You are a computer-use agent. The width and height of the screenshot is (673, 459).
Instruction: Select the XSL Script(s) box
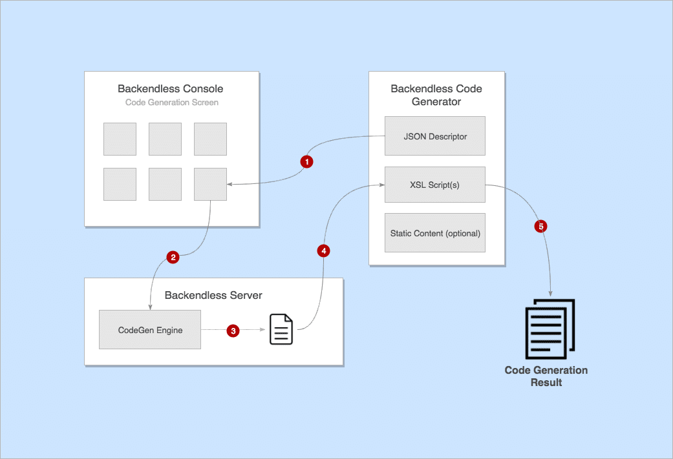435,185
